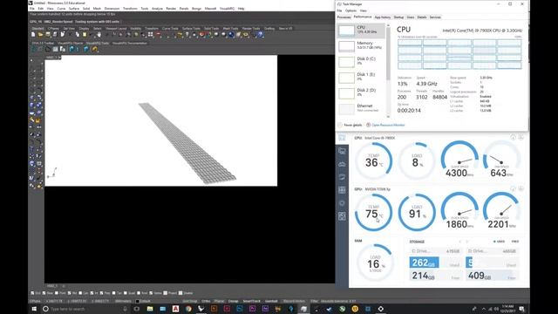Click the blue help globe icon ending Rhino's toolbar
The height and width of the screenshot is (314, 558).
coord(260,35)
